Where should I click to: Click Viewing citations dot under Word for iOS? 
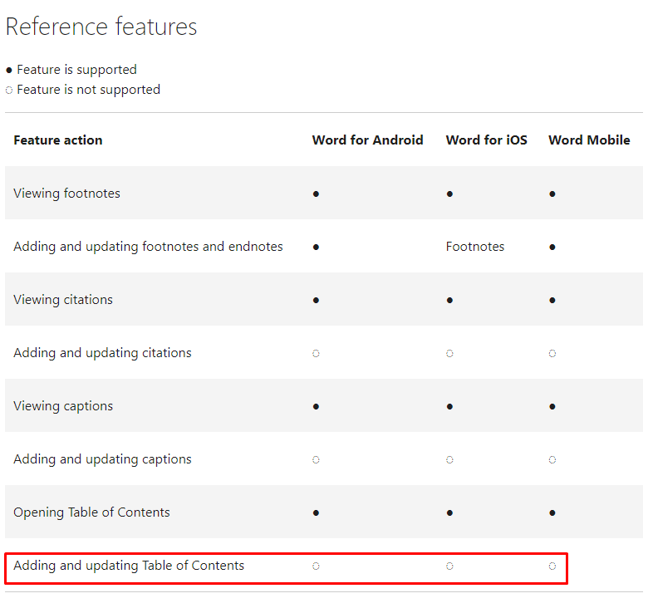click(449, 300)
